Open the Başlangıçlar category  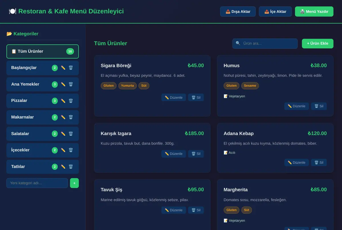(x=42, y=68)
